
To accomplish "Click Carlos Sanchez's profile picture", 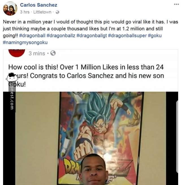I will click(10, 8).
